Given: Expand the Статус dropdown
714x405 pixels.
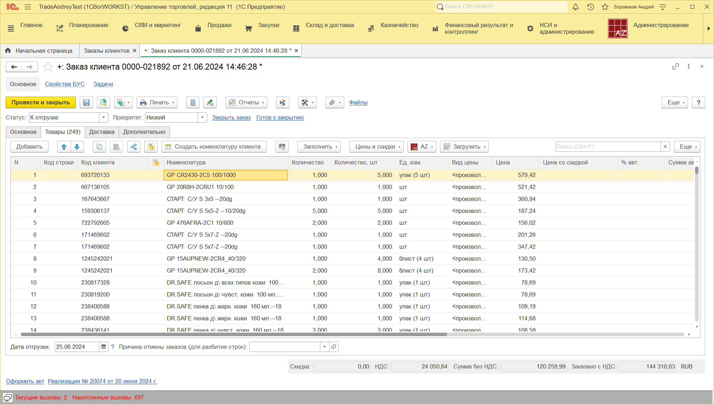Looking at the screenshot, I should click(x=104, y=118).
